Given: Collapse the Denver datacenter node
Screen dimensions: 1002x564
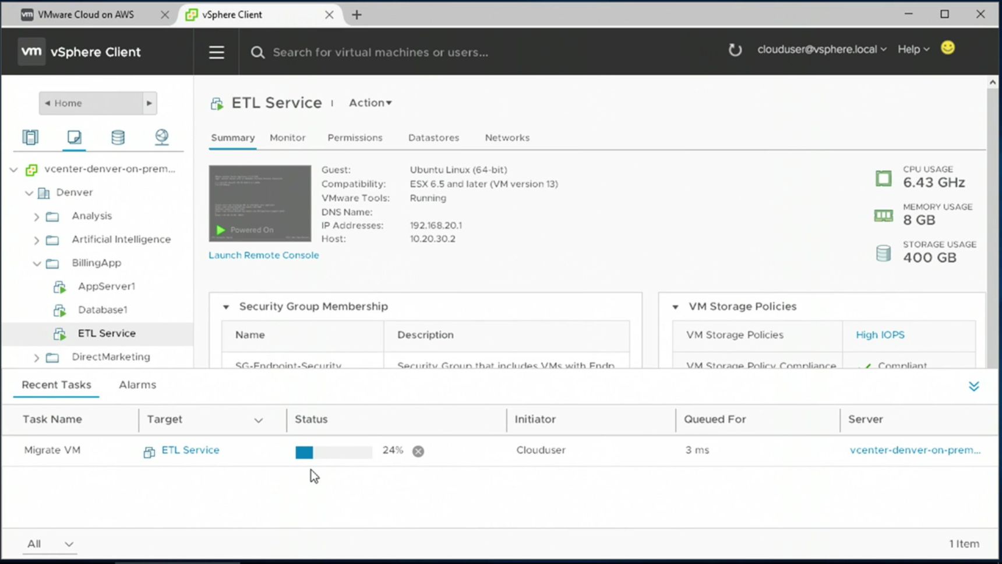Looking at the screenshot, I should click(29, 193).
